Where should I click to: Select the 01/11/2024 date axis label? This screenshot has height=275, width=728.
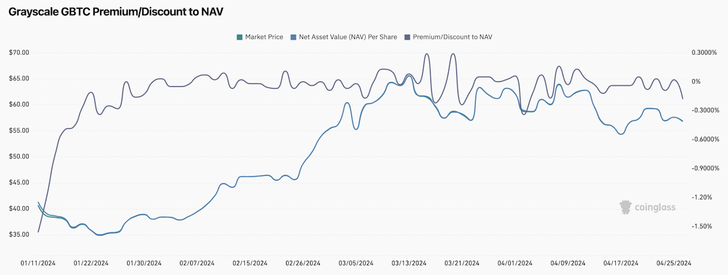pyautogui.click(x=38, y=263)
